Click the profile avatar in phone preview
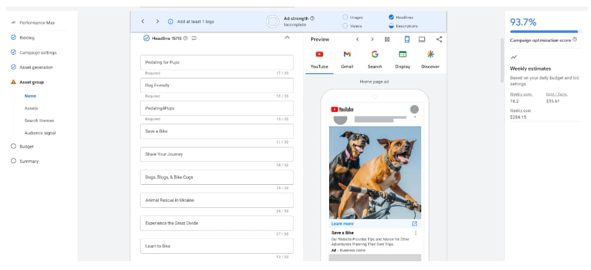591x270 pixels. (414, 109)
